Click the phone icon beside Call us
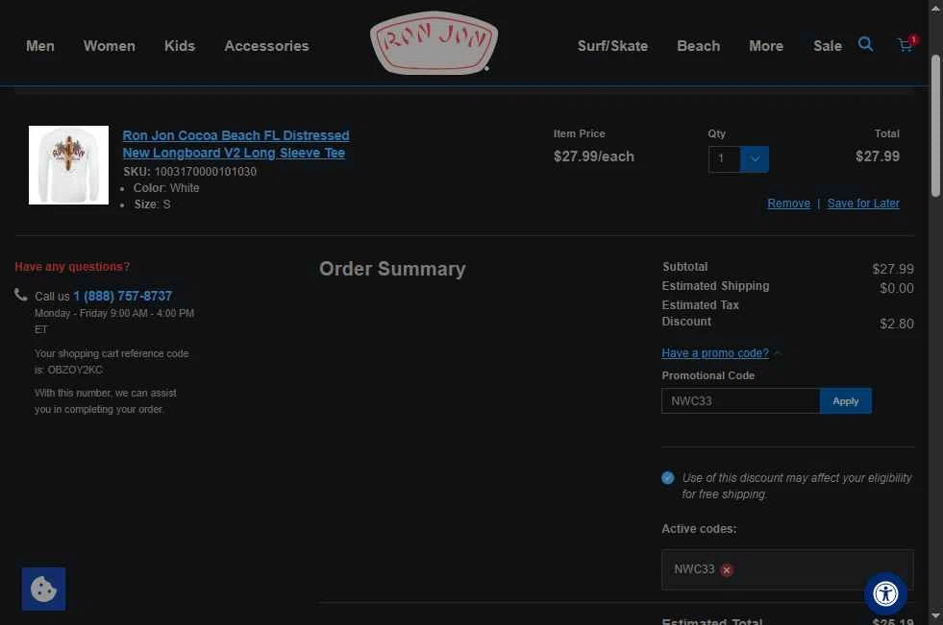Image resolution: width=943 pixels, height=625 pixels. [x=21, y=295]
